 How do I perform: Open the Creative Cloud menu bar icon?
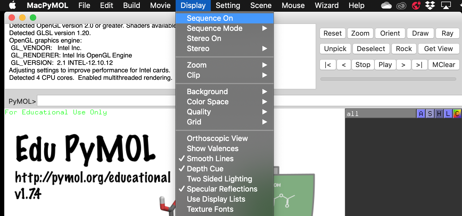click(x=401, y=5)
